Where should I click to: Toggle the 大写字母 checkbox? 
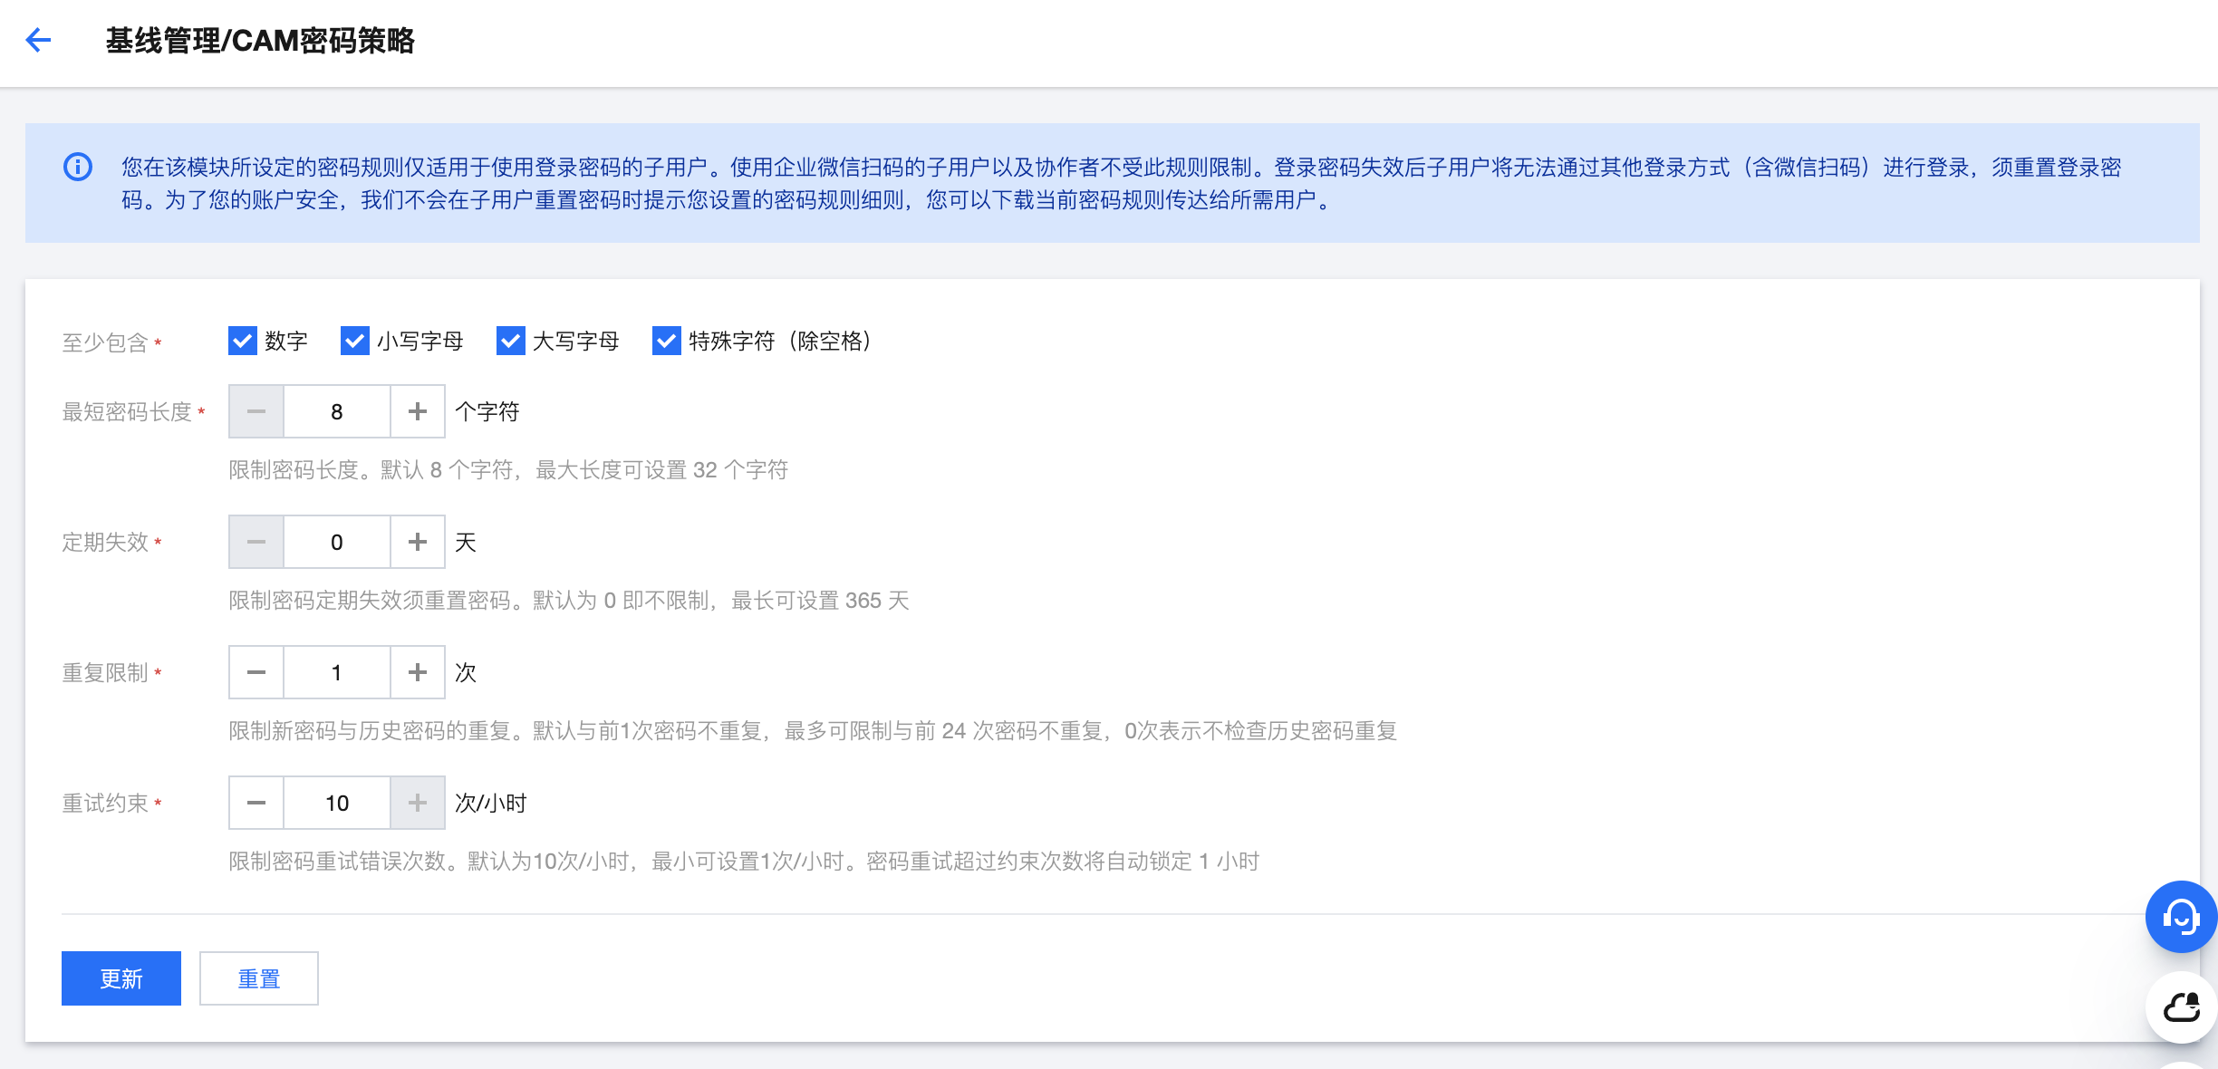pos(511,342)
